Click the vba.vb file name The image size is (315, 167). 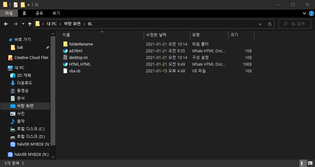coord(75,71)
